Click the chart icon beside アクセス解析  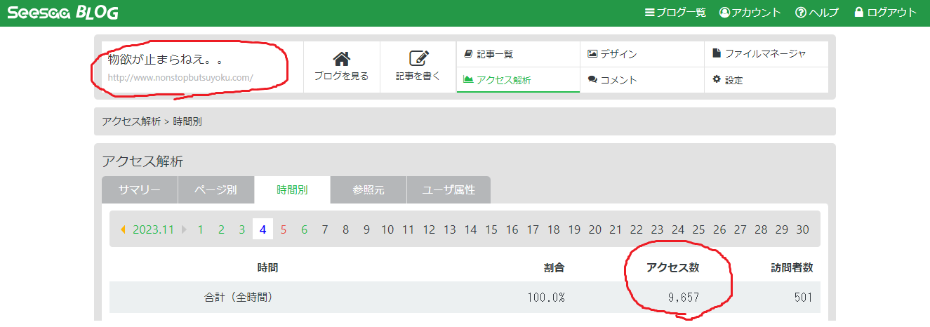pos(468,79)
